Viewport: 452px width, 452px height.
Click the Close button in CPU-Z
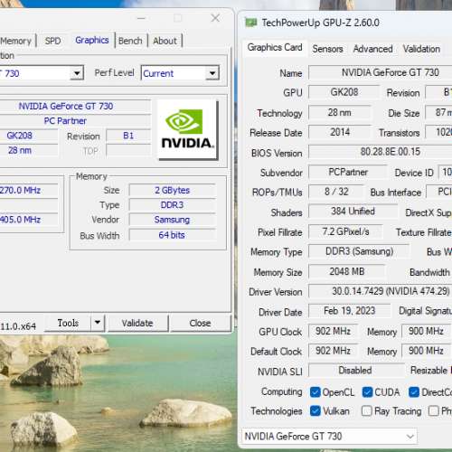click(200, 323)
